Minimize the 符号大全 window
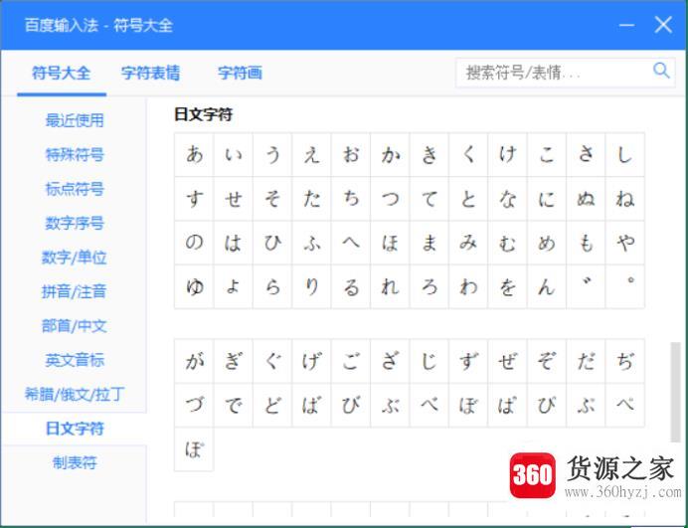Viewport: 688px width, 528px height. 626,25
